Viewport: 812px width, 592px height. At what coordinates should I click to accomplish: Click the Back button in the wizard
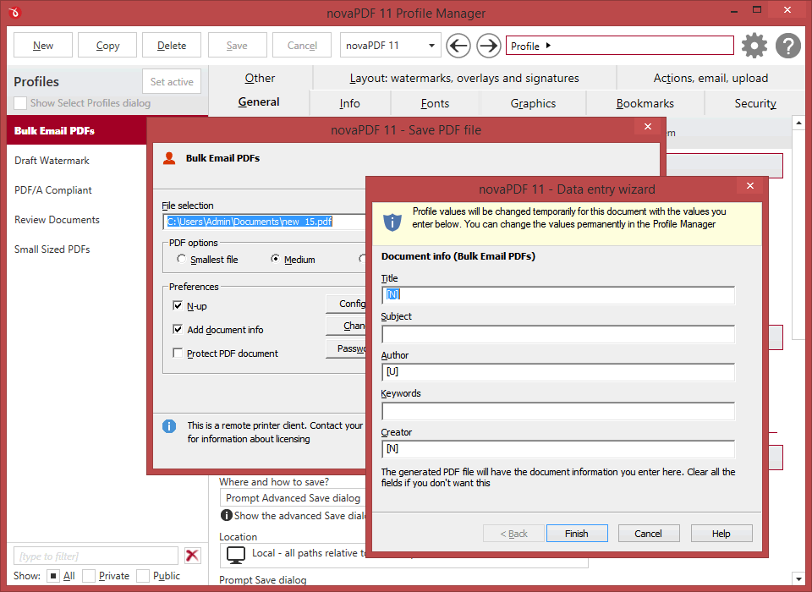[513, 534]
